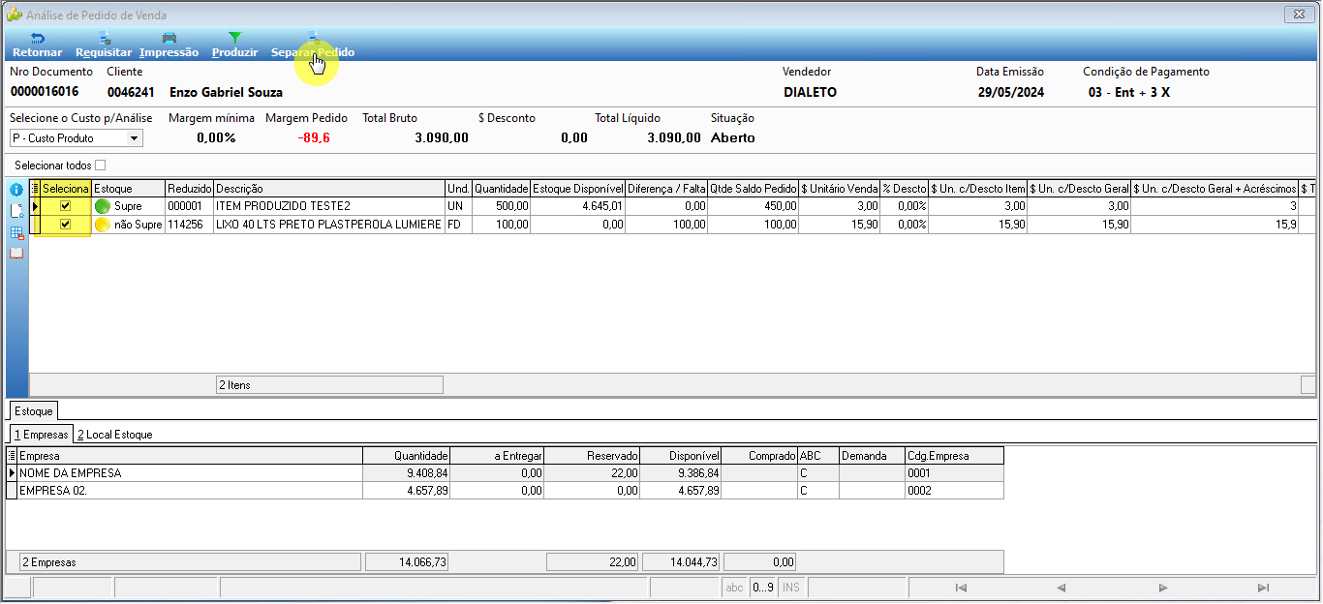Click the Cdg.Empresa column header
The width and height of the screenshot is (1323, 604).
pyautogui.click(x=954, y=456)
